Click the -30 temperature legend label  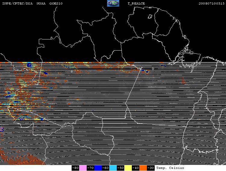pyautogui.click(x=150, y=168)
